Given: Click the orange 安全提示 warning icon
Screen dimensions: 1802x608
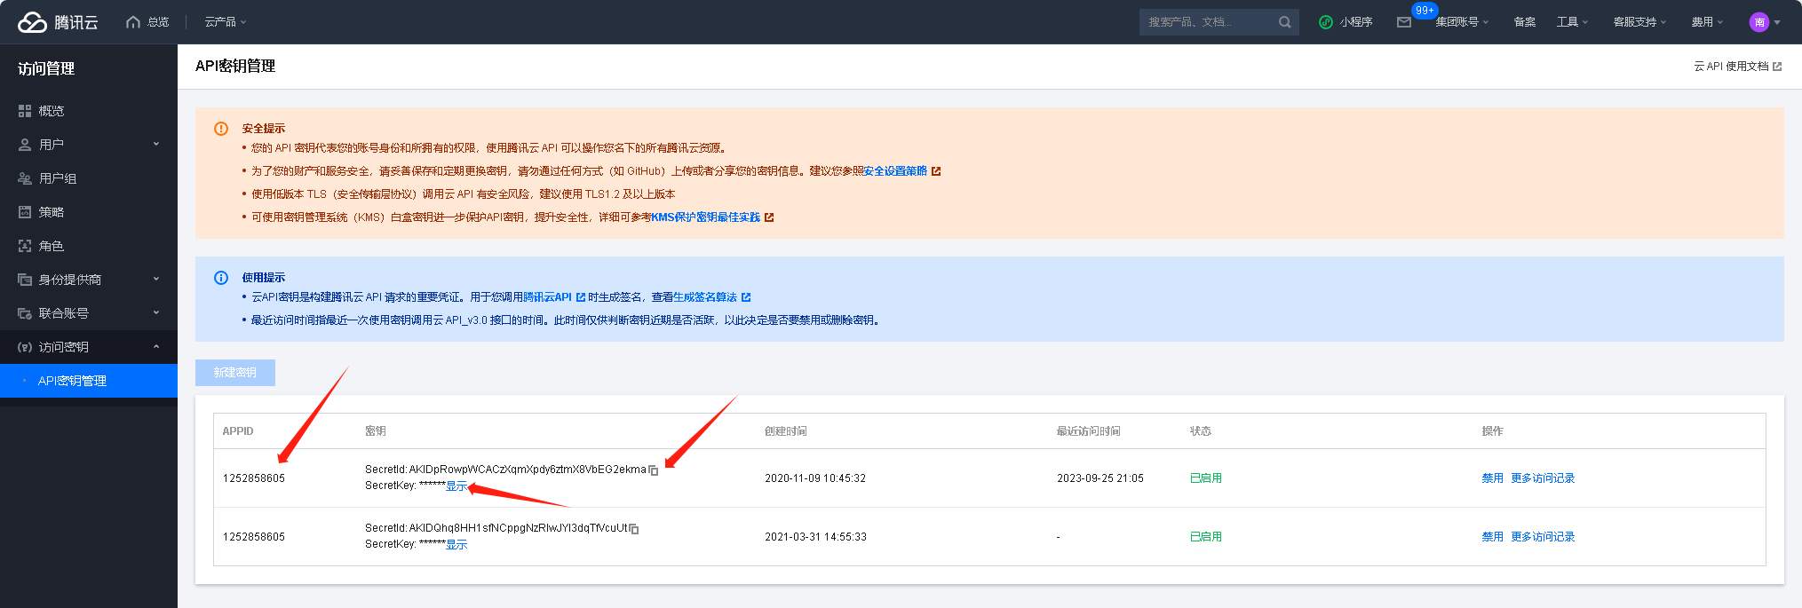Looking at the screenshot, I should tap(221, 129).
